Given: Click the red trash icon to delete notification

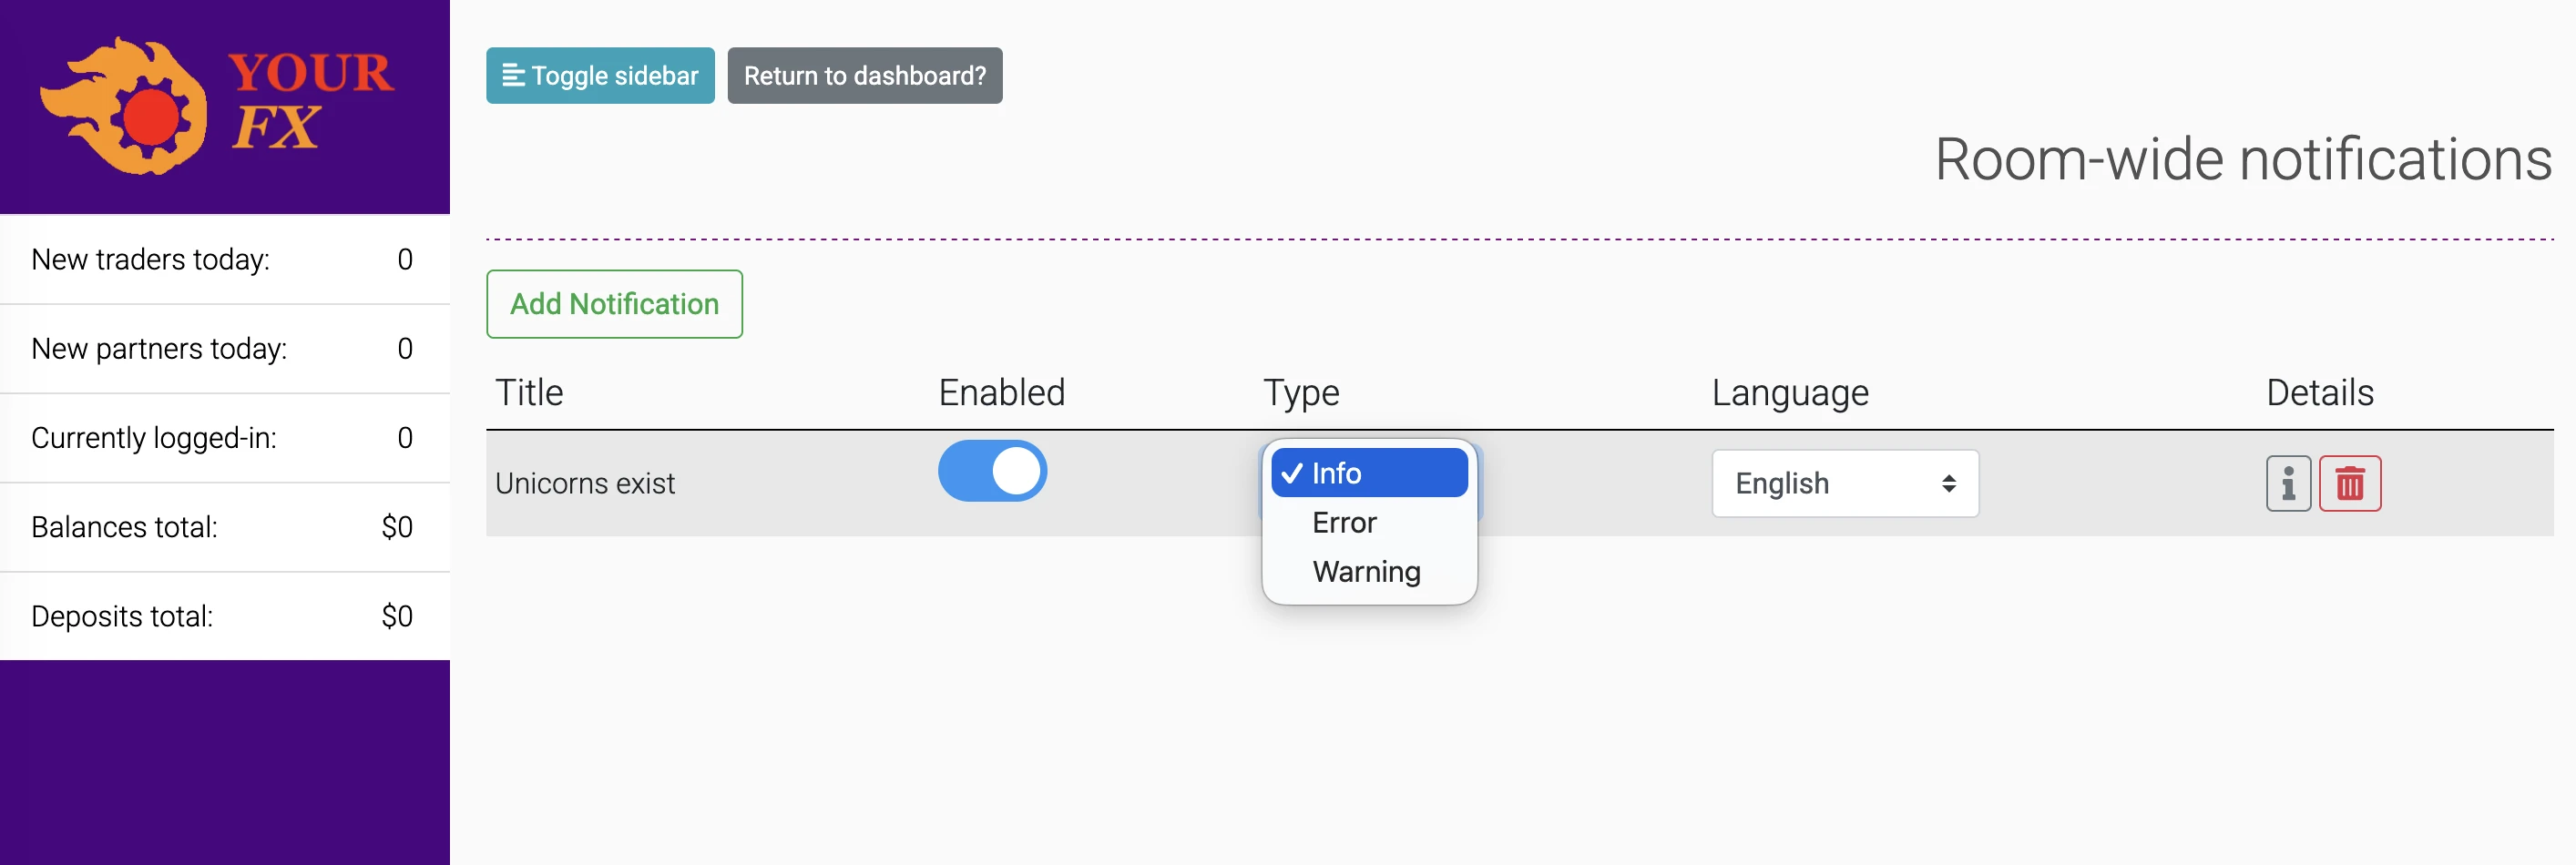Looking at the screenshot, I should pyautogui.click(x=2350, y=483).
